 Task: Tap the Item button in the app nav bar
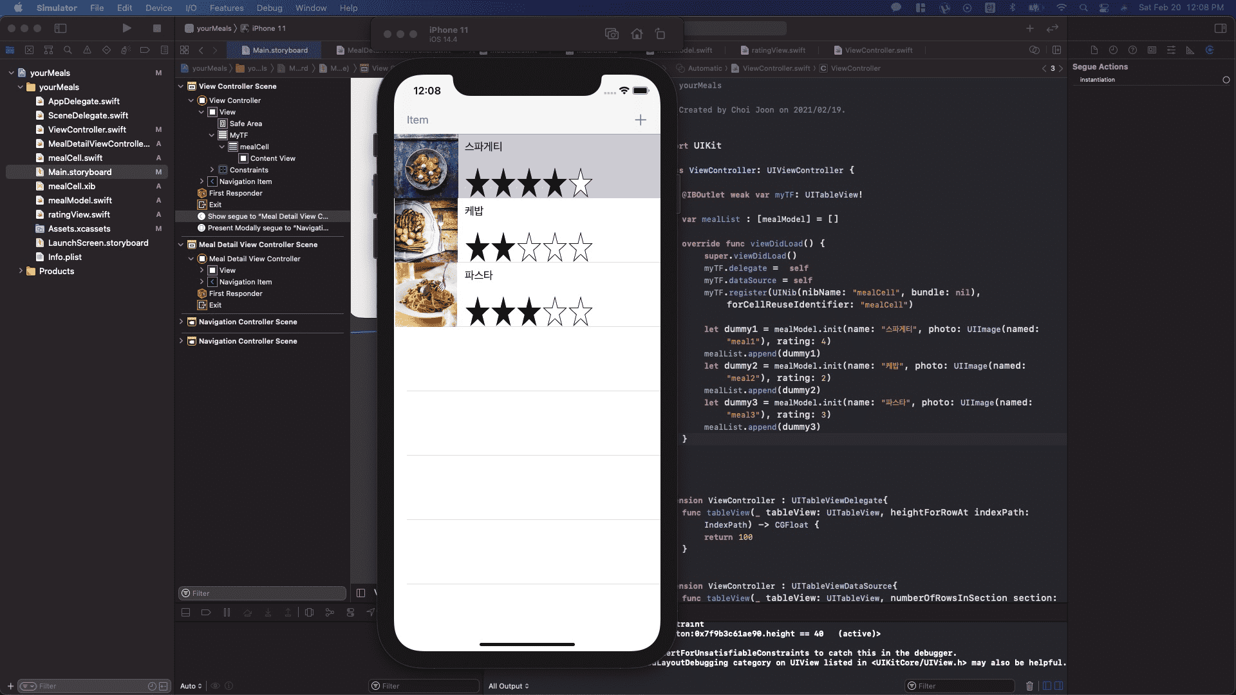(x=417, y=120)
